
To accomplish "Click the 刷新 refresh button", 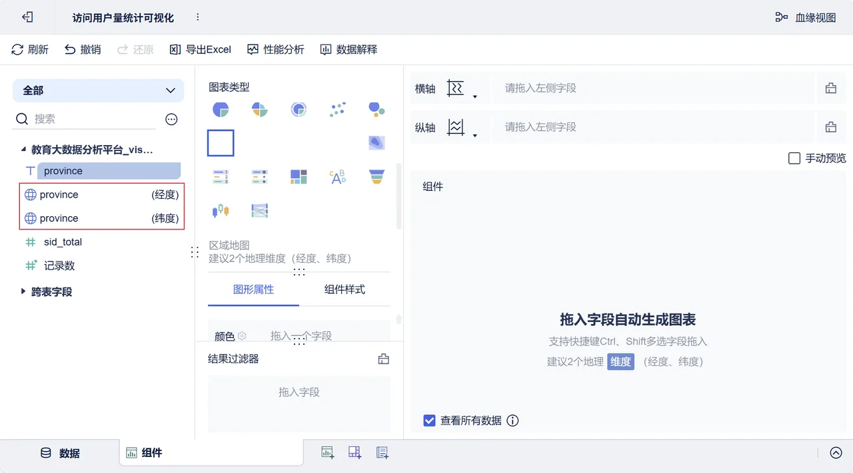I will point(30,49).
